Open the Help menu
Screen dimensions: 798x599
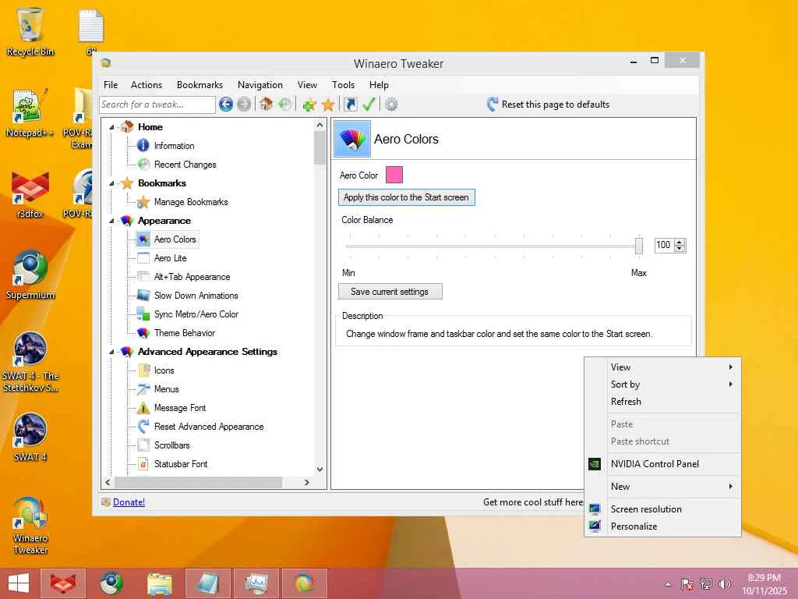379,85
